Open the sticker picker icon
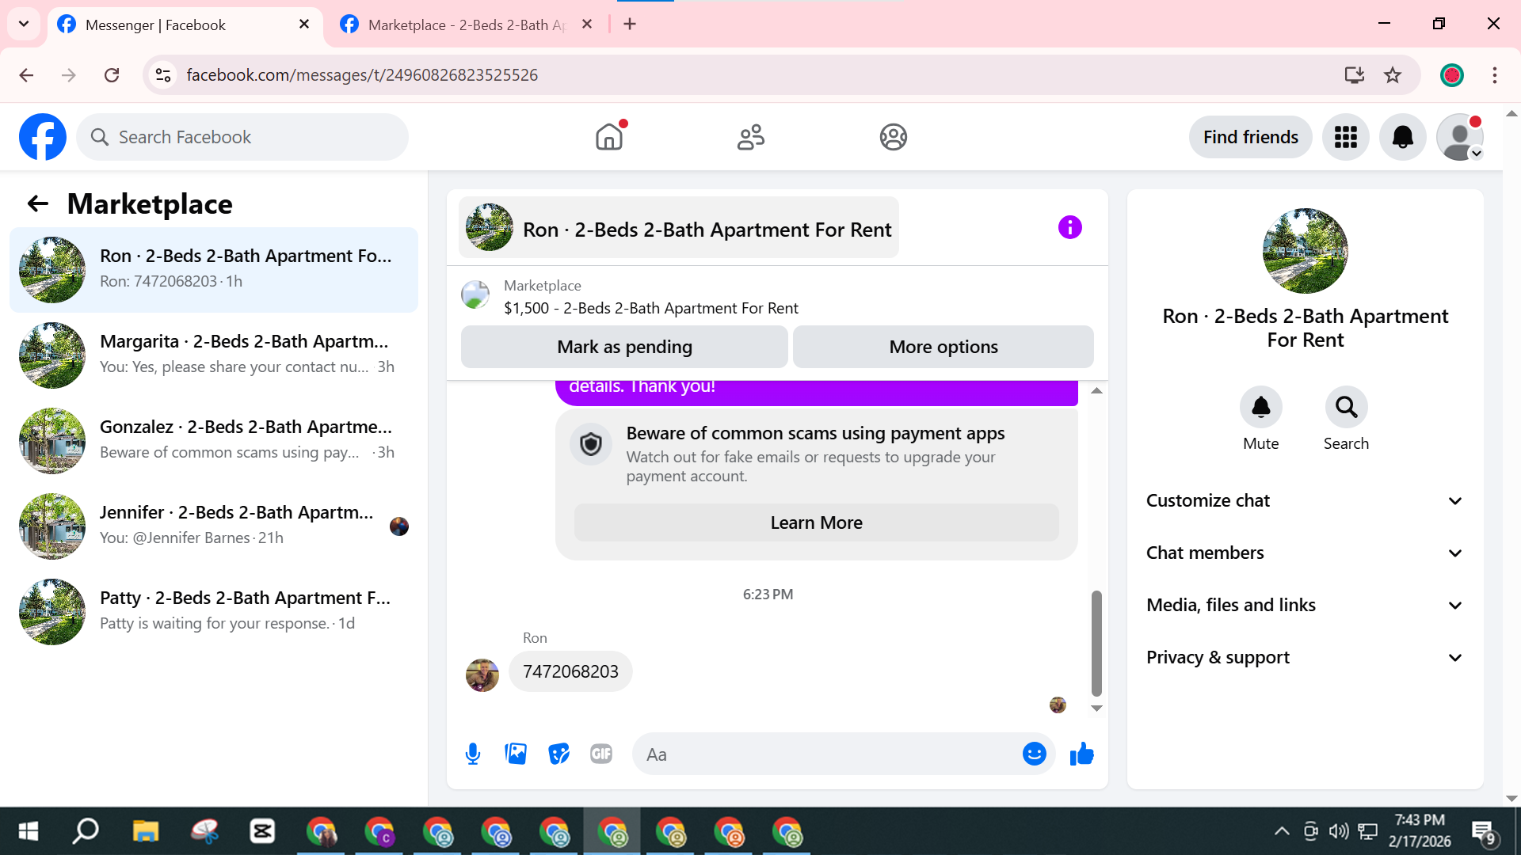1521x855 pixels. pos(558,754)
